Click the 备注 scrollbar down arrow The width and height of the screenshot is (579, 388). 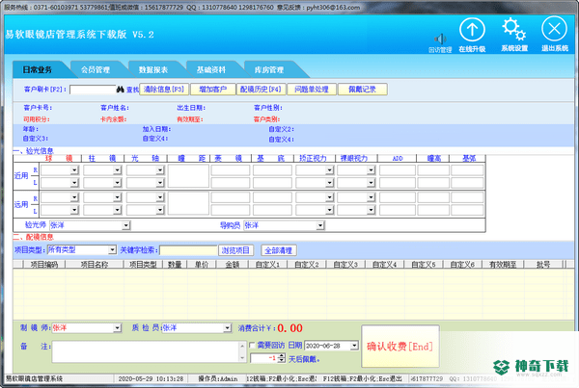(x=242, y=358)
